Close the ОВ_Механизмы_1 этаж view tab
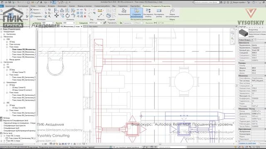The width and height of the screenshot is (266, 149). coord(81,26)
